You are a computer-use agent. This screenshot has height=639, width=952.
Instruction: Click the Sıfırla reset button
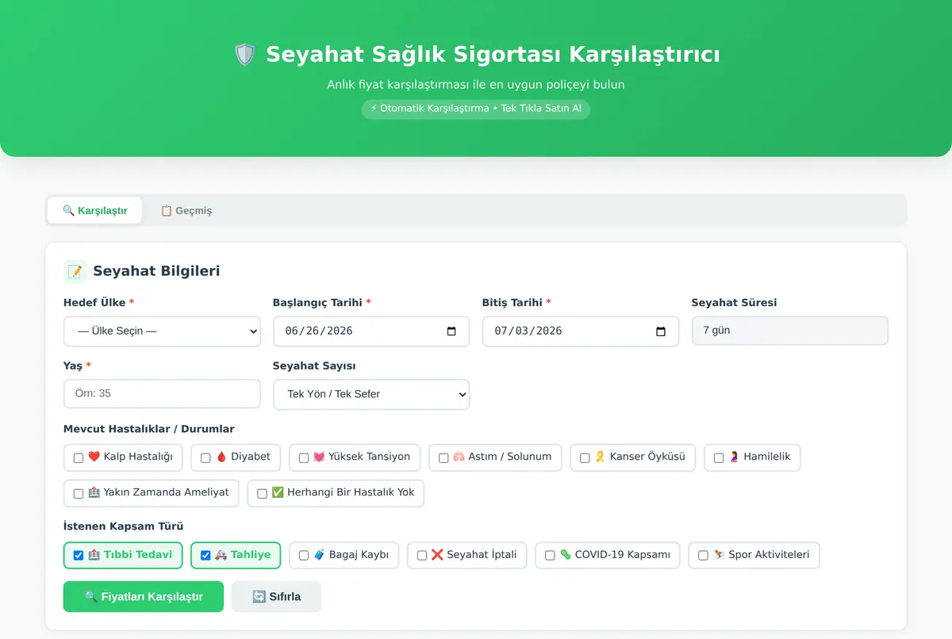276,596
